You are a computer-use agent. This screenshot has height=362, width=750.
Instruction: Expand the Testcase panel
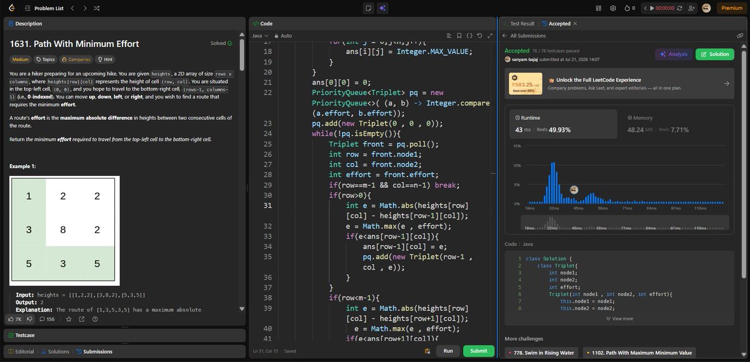click(x=124, y=335)
